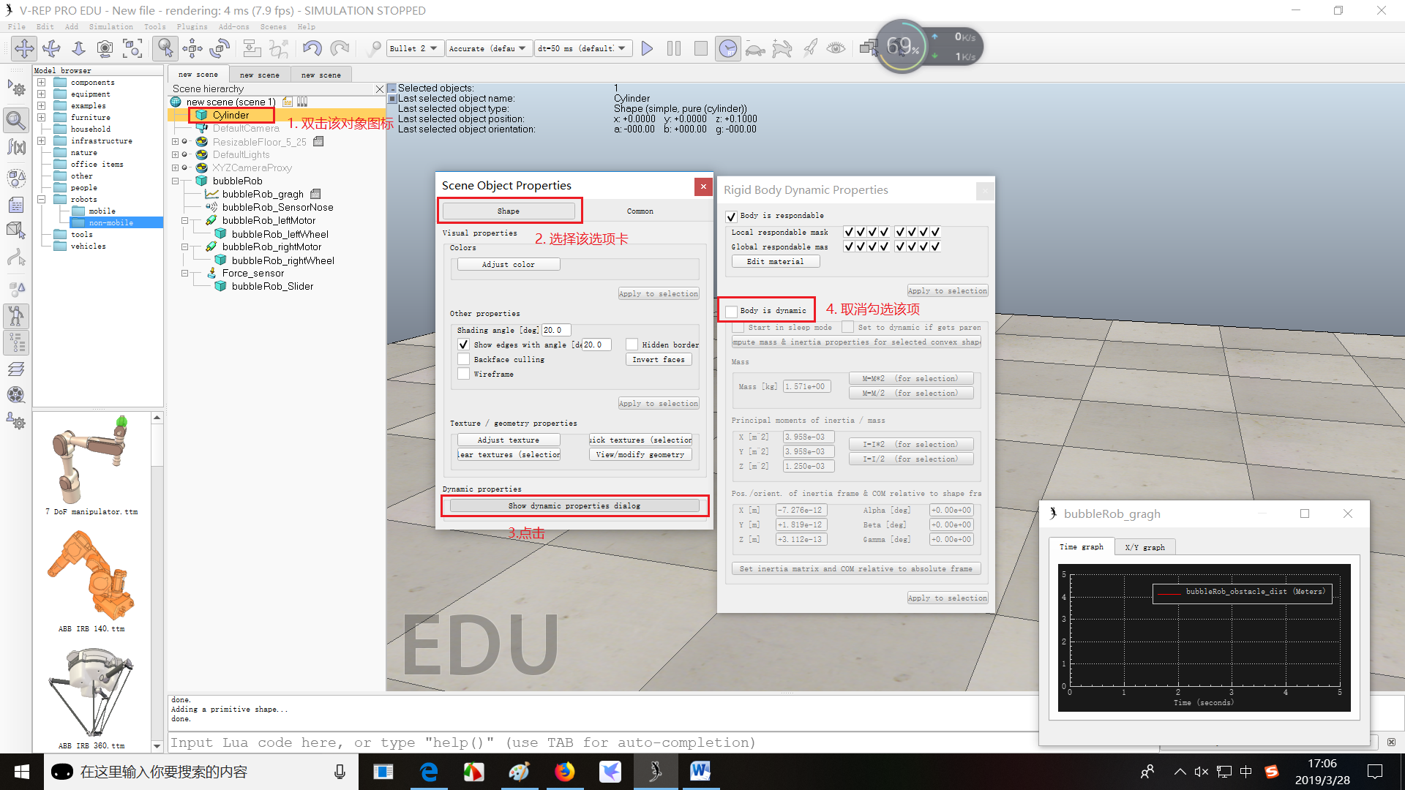This screenshot has width=1405, height=790.
Task: Open the dt=50 ms time step dropdown
Action: (x=582, y=48)
